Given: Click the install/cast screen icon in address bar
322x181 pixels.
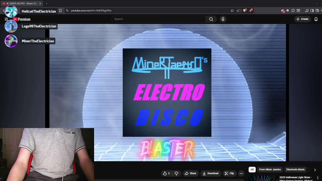Looking at the screenshot, I should pos(232,11).
